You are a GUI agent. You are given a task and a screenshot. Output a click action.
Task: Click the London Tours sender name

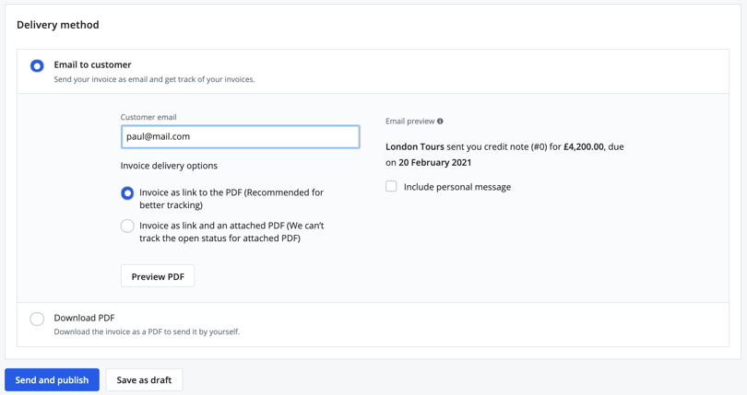coord(414,146)
